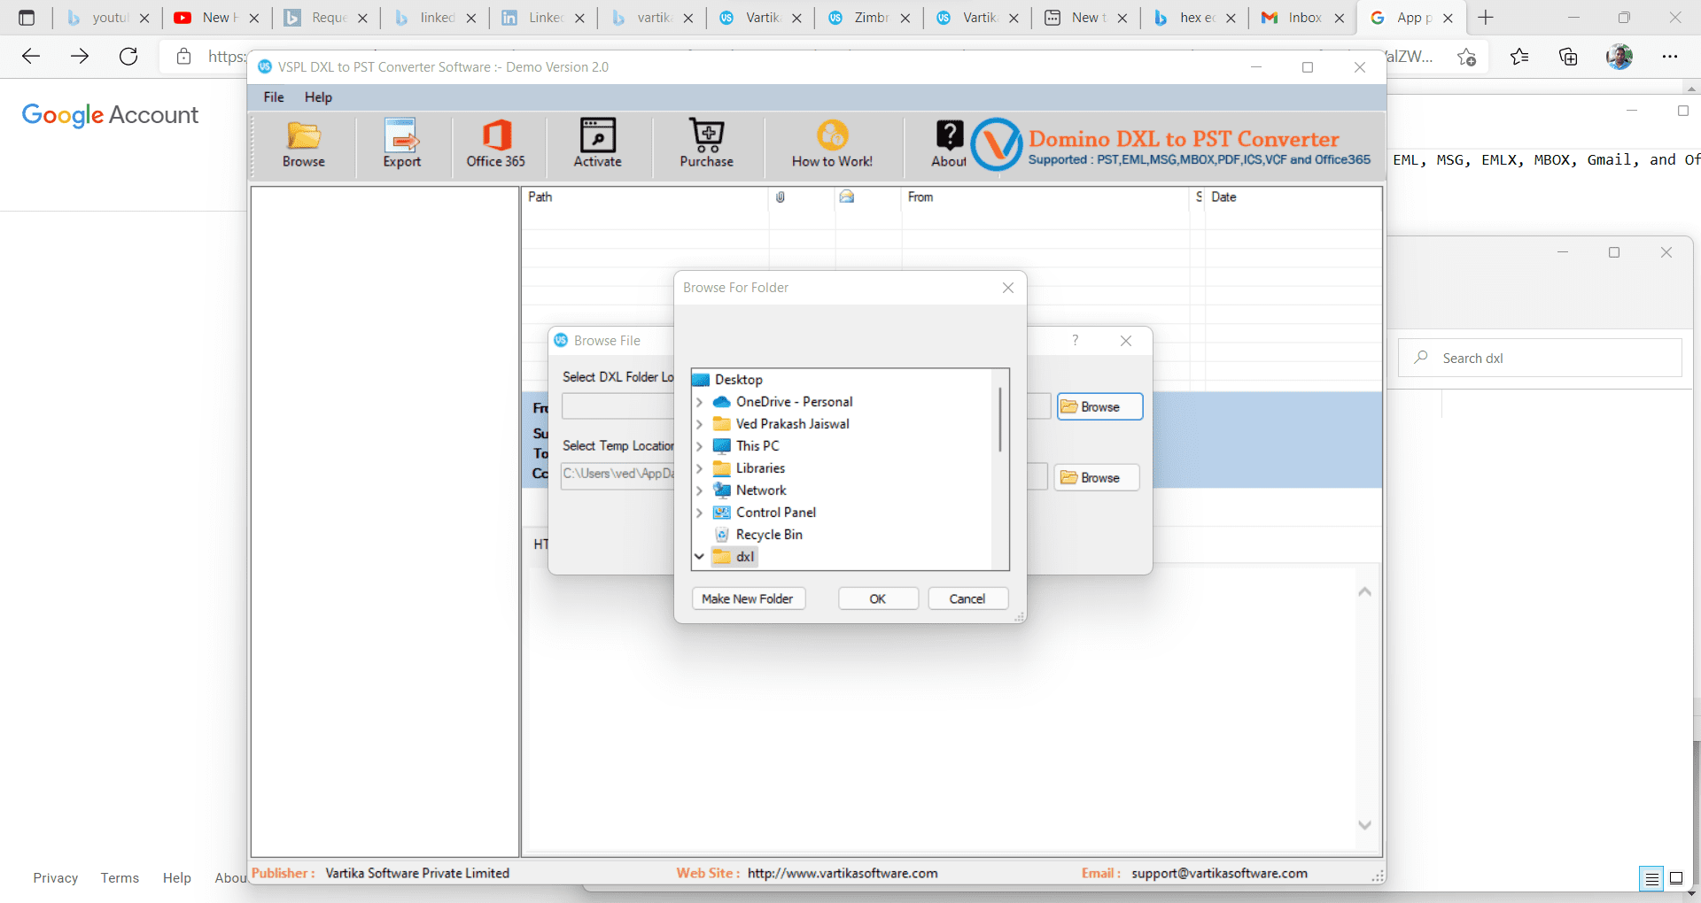Open browser settings and more menu
1701x903 pixels.
click(1670, 57)
